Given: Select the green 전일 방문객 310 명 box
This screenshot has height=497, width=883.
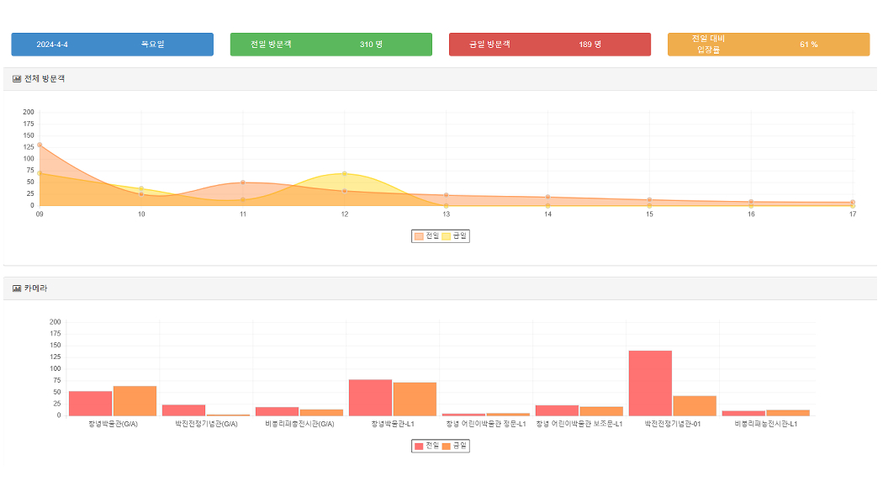Looking at the screenshot, I should (330, 45).
